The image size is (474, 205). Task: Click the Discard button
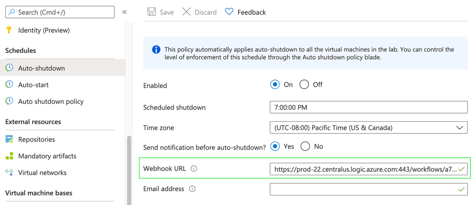pos(199,12)
